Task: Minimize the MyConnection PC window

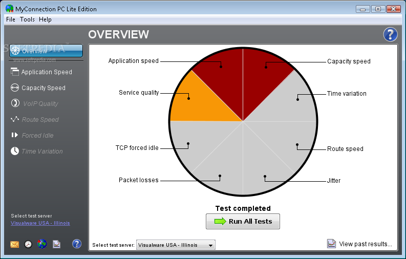Action: (x=363, y=9)
